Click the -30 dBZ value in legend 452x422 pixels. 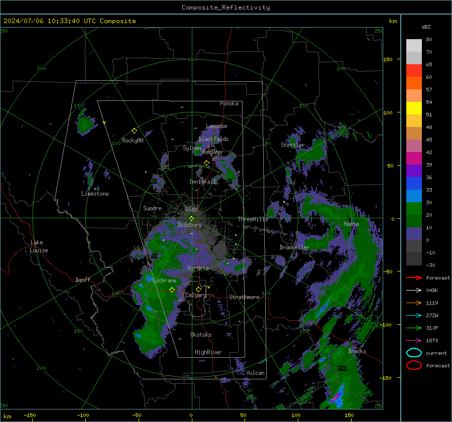430,265
